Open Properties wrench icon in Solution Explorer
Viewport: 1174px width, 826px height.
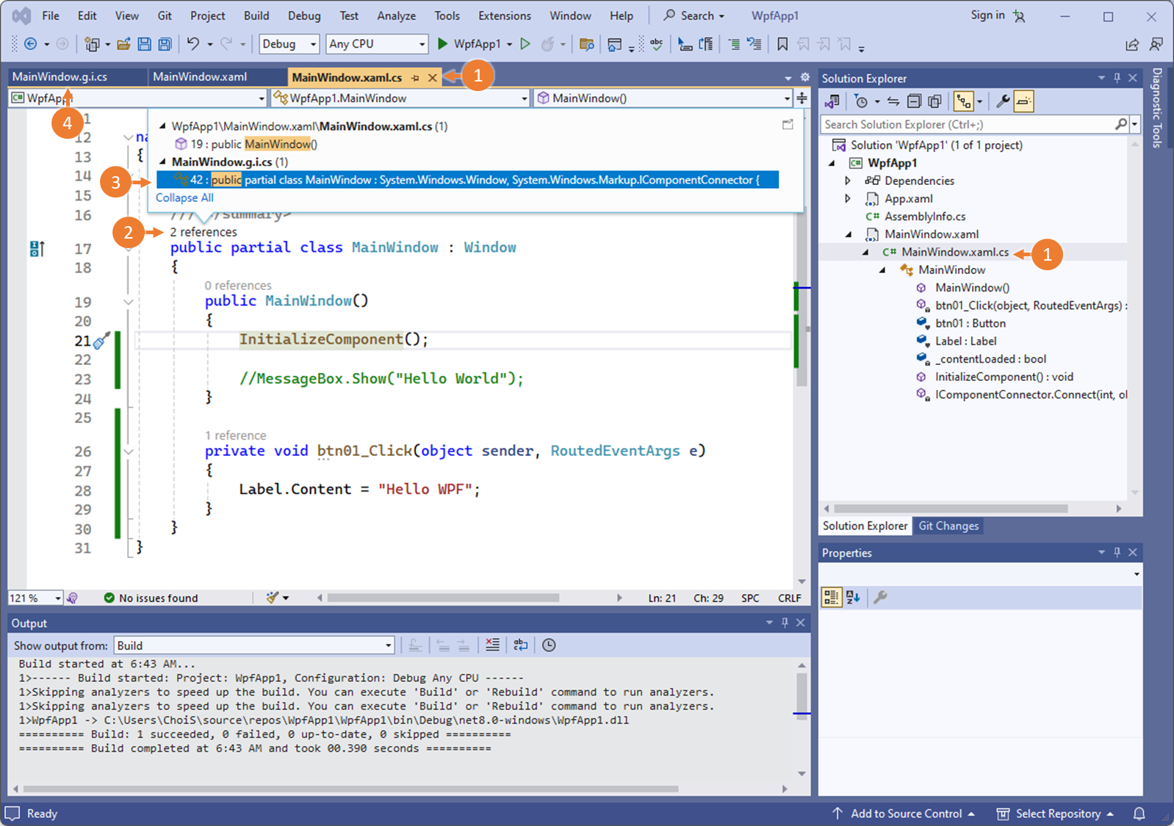1002,101
